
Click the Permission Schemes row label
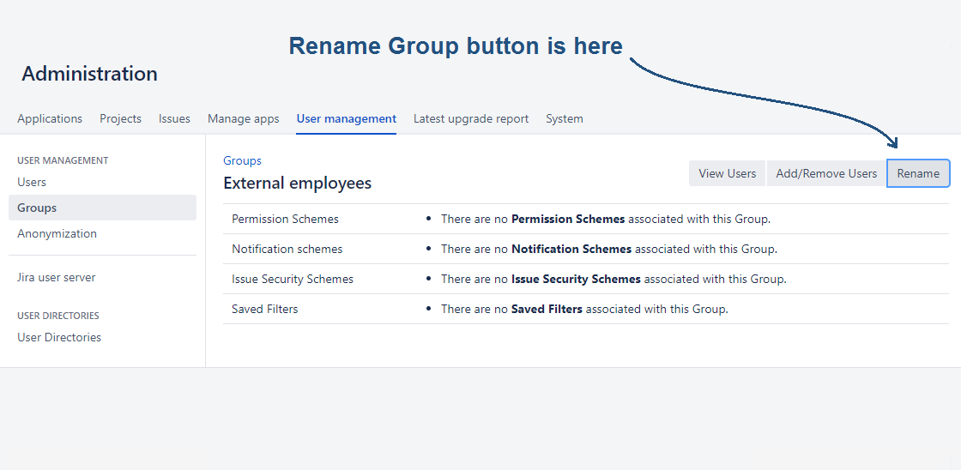pyautogui.click(x=285, y=219)
